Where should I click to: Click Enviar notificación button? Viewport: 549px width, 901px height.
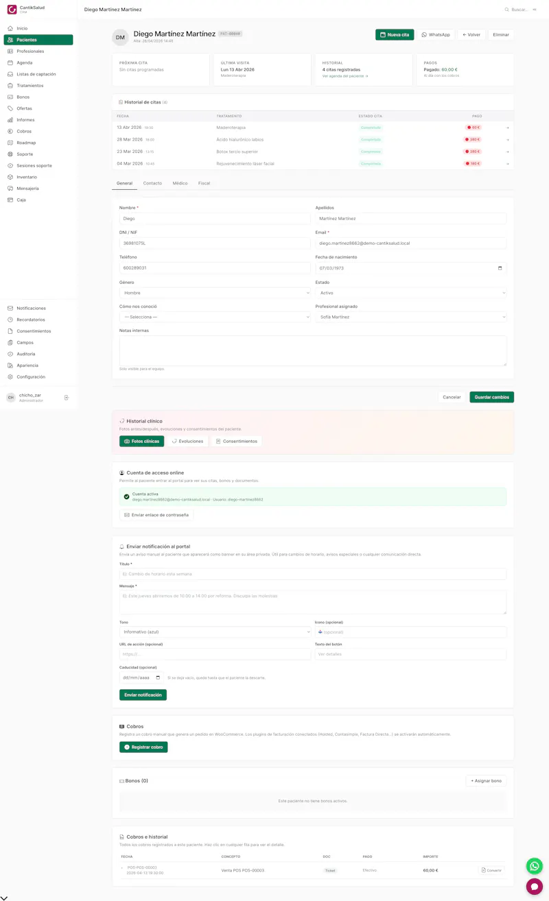coord(143,695)
